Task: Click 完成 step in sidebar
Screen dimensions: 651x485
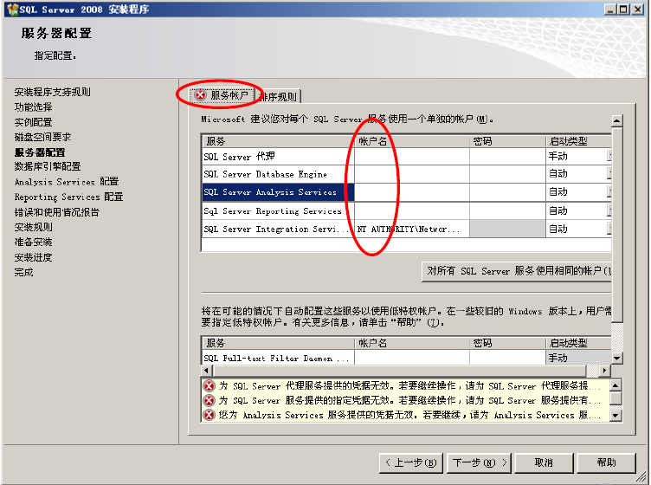Action: pyautogui.click(x=23, y=273)
